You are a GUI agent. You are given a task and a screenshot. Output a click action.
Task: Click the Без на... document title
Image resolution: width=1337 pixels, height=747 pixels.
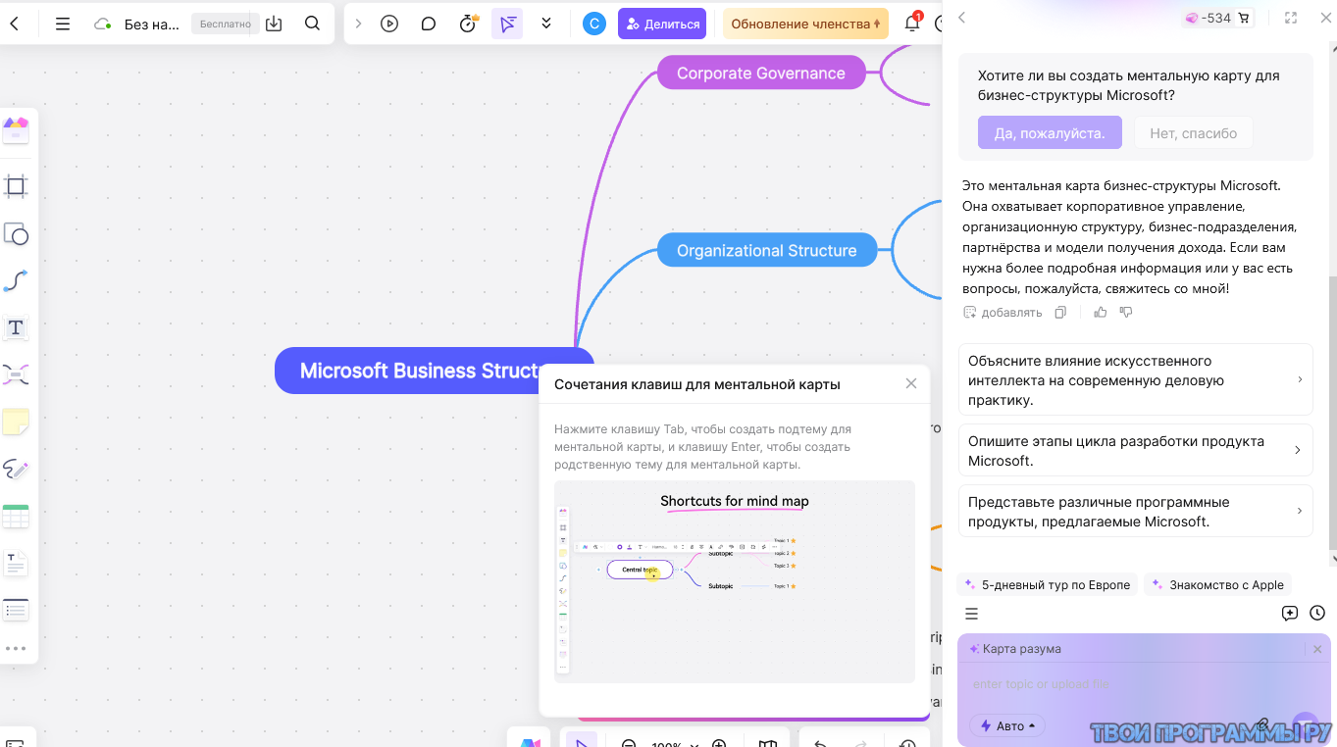click(152, 24)
